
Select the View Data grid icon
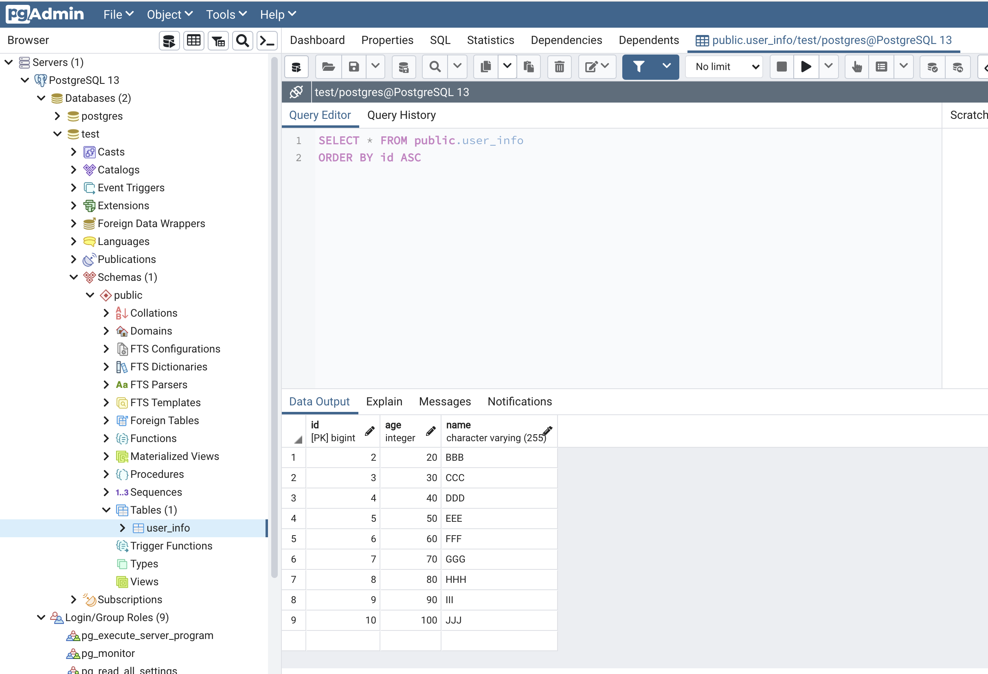(194, 40)
